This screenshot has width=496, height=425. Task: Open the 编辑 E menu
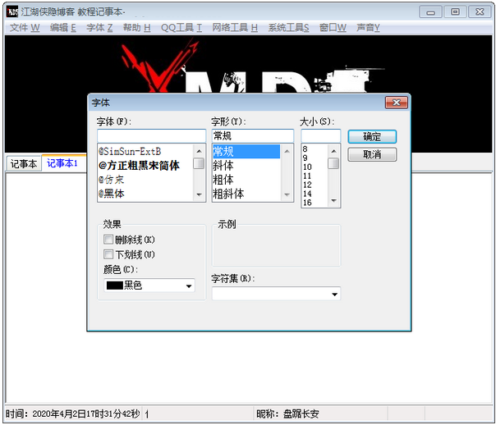pos(63,28)
